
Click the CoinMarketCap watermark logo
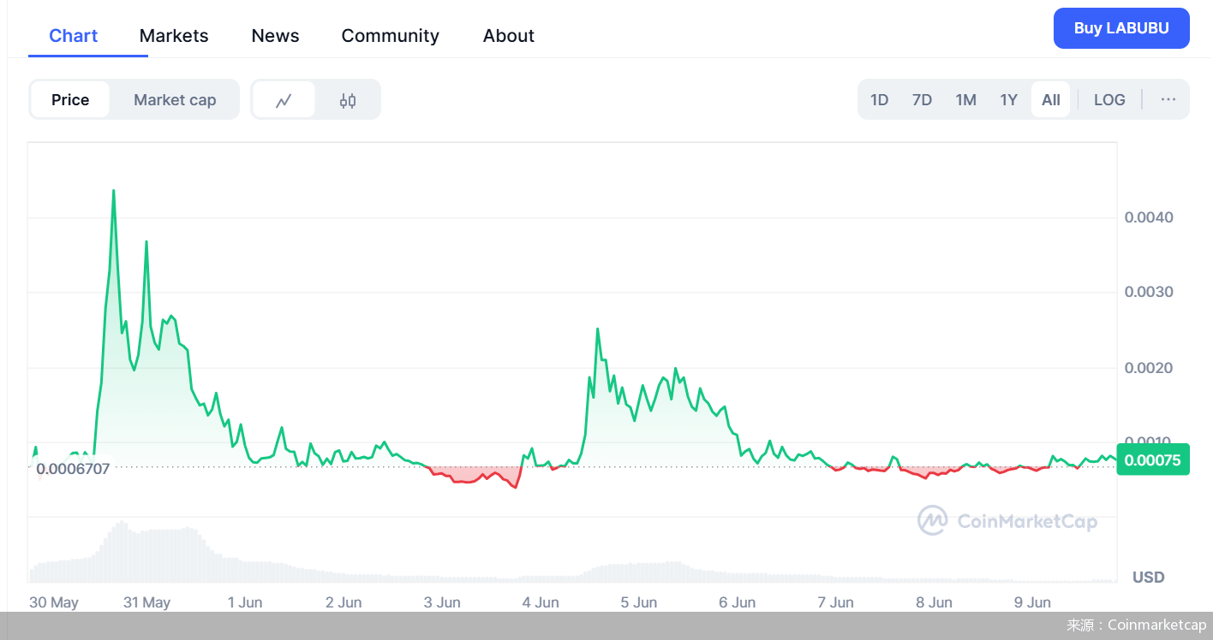[x=1007, y=521]
